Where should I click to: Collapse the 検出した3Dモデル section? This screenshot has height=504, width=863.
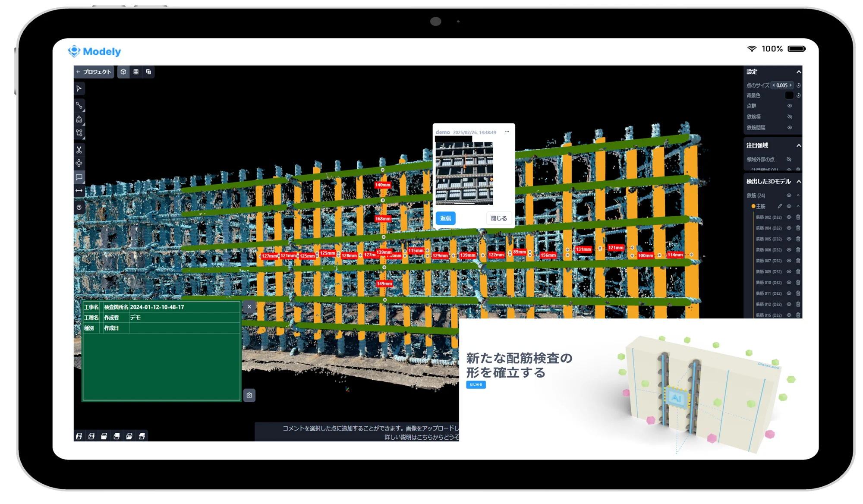tap(798, 182)
